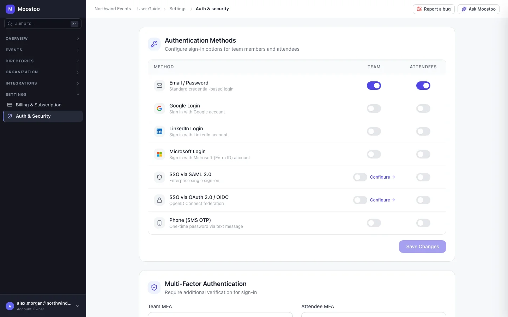
Task: Enable Microsoft Login for Attendees
Action: (x=423, y=154)
